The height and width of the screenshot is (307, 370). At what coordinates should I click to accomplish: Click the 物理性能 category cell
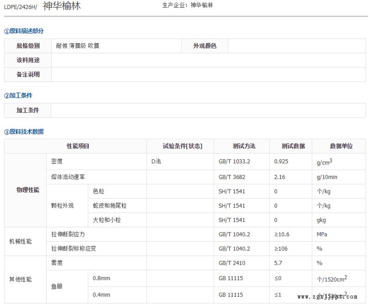(28, 190)
